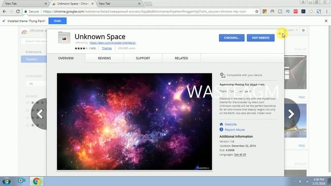
Task: Open the Report Abuse link
Action: click(234, 130)
